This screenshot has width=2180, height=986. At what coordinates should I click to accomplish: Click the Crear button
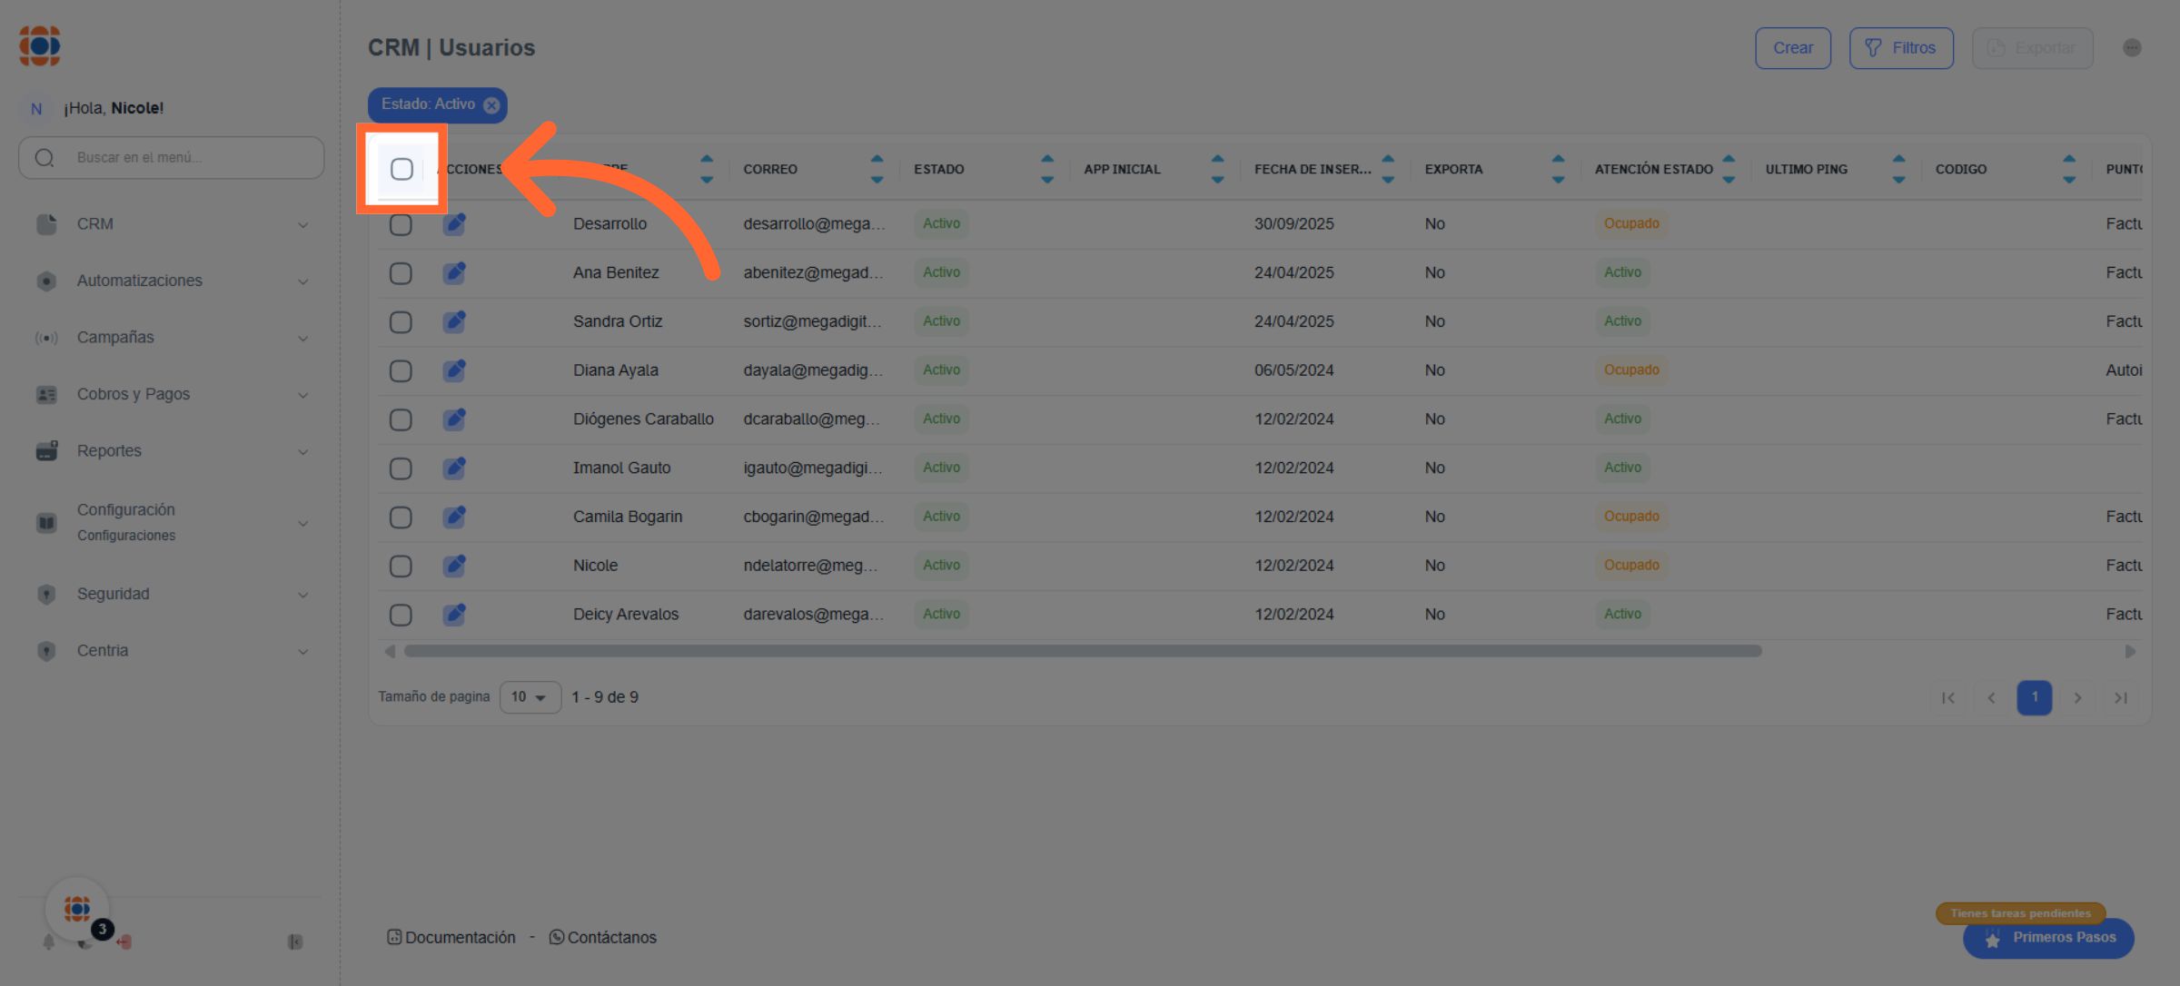[x=1792, y=48]
